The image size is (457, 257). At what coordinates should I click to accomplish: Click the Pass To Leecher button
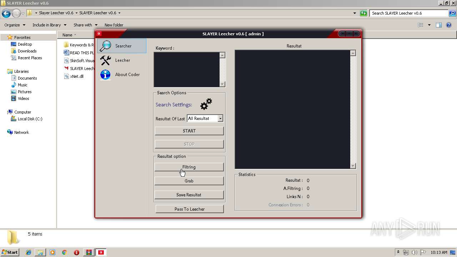click(x=190, y=209)
